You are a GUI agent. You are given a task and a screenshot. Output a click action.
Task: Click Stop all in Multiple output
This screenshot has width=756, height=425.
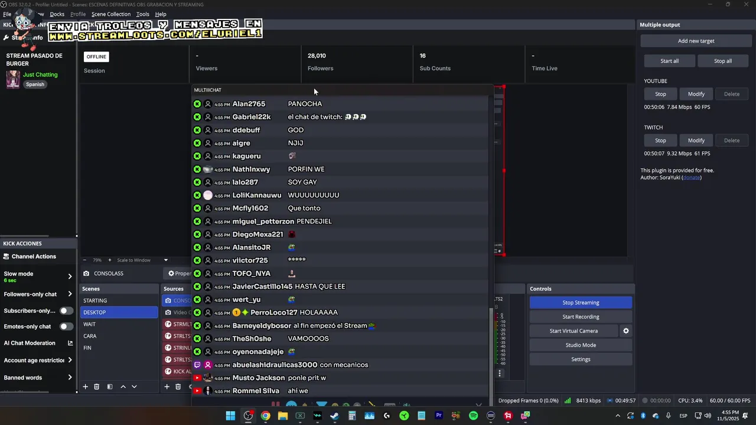[x=723, y=61]
